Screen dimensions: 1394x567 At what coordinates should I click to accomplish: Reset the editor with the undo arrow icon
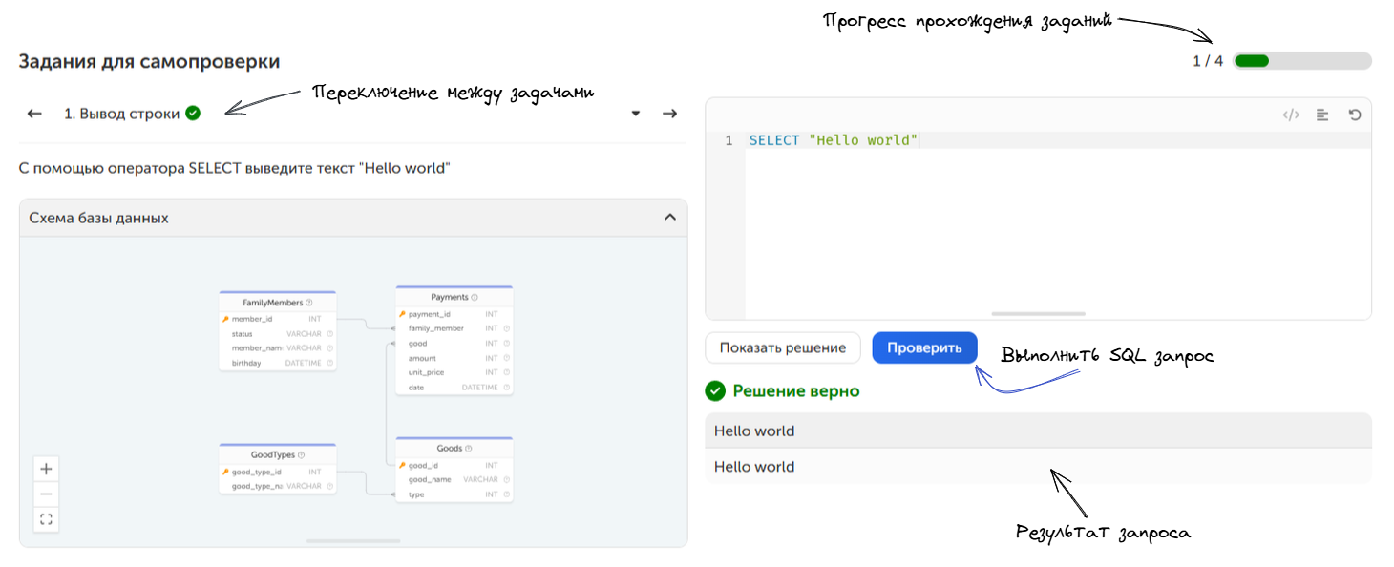click(x=1354, y=115)
